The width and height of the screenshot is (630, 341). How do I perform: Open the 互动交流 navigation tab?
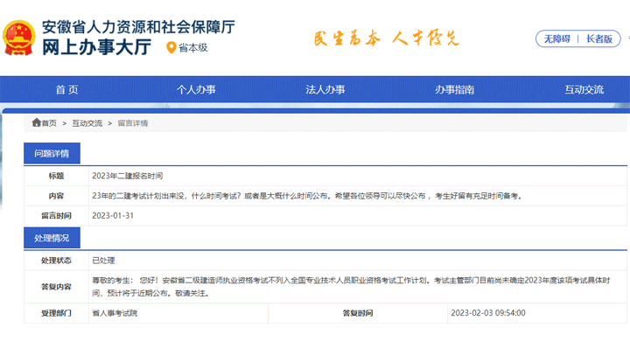[x=584, y=89]
